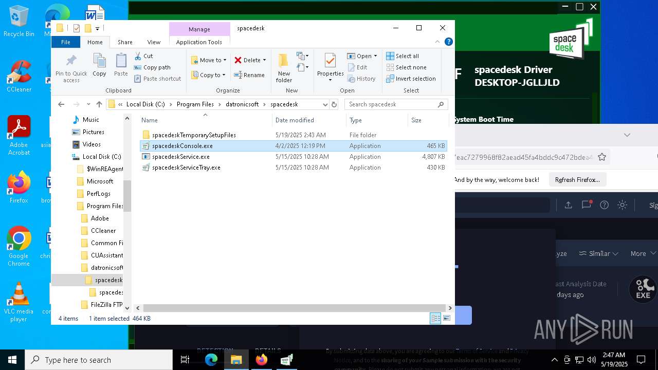Open Microsoft Edge from taskbar
Viewport: 658px width, 370px height.
(x=211, y=360)
